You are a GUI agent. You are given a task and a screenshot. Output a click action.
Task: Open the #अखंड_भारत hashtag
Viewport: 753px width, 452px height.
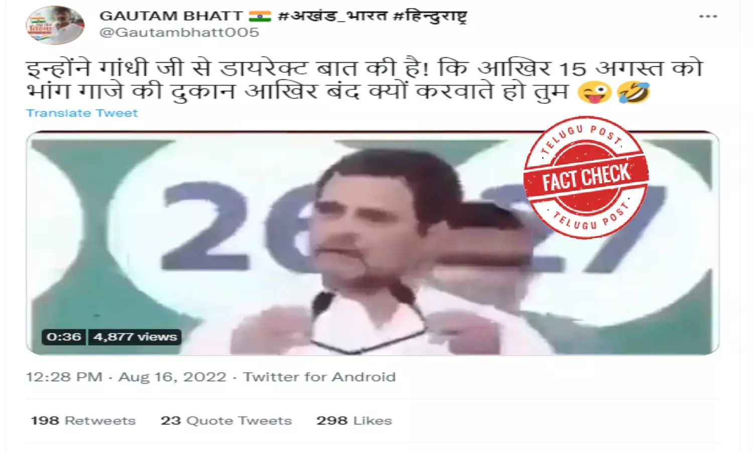click(332, 16)
